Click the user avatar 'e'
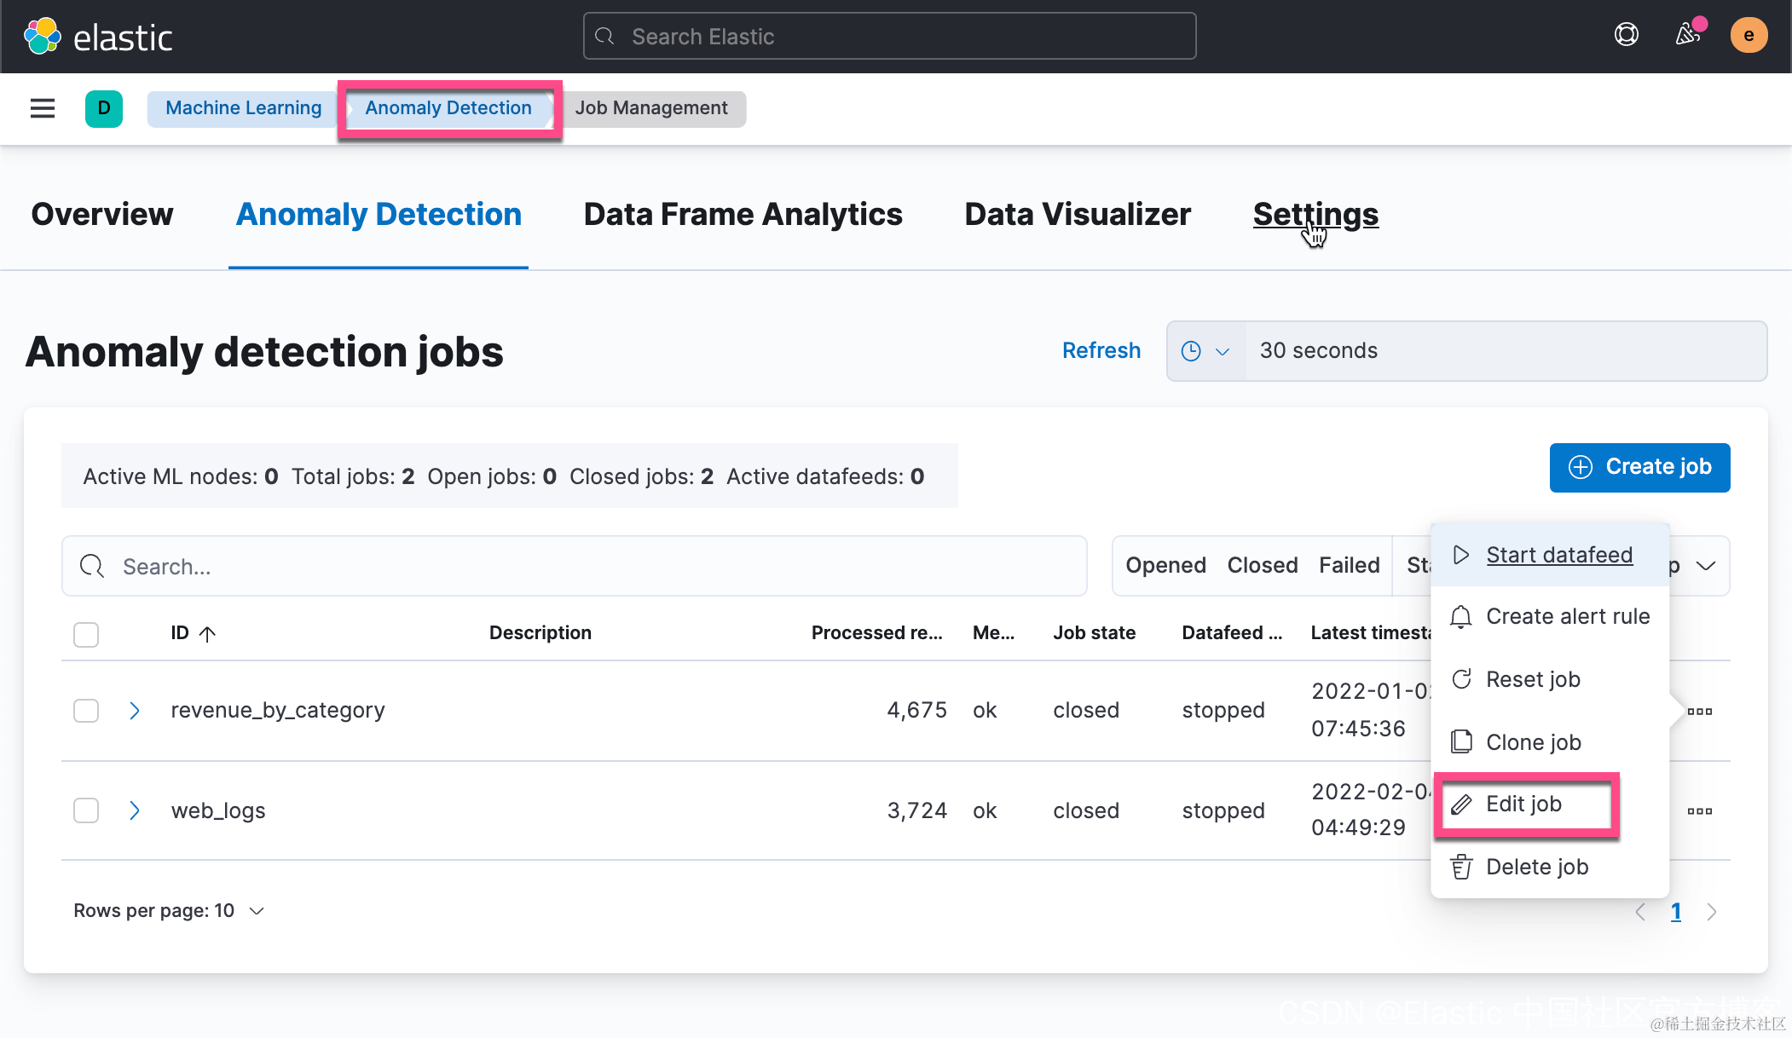The image size is (1792, 1038). 1748,36
